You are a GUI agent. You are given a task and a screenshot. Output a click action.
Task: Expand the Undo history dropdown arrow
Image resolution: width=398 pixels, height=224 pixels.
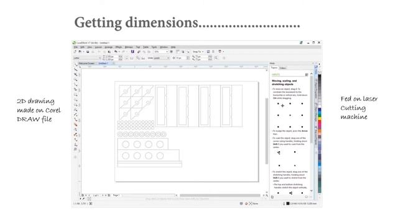coord(119,52)
